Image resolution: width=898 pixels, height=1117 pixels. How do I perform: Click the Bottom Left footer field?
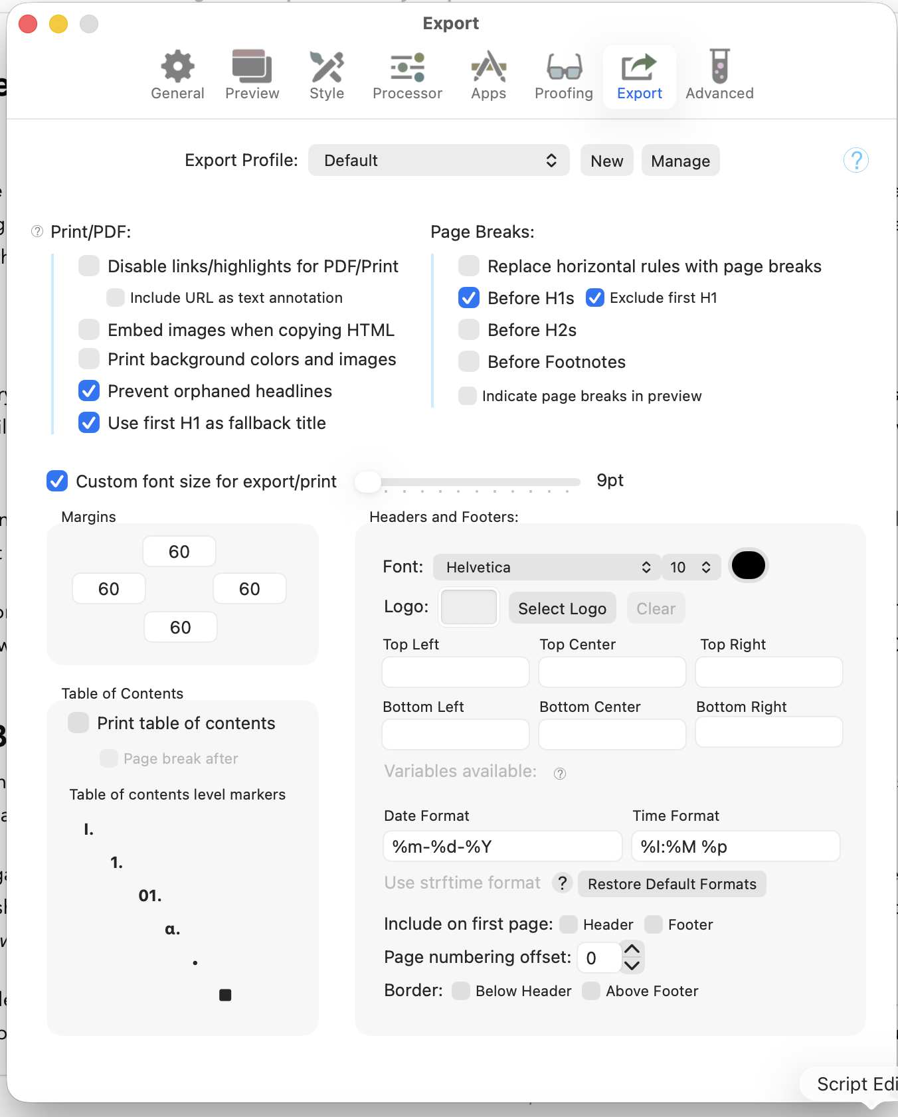pyautogui.click(x=456, y=734)
